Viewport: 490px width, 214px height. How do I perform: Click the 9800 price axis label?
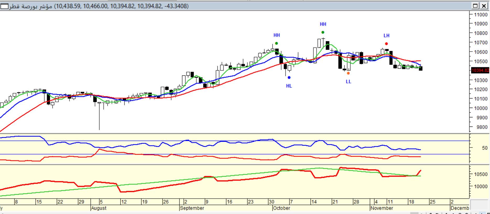click(x=482, y=127)
